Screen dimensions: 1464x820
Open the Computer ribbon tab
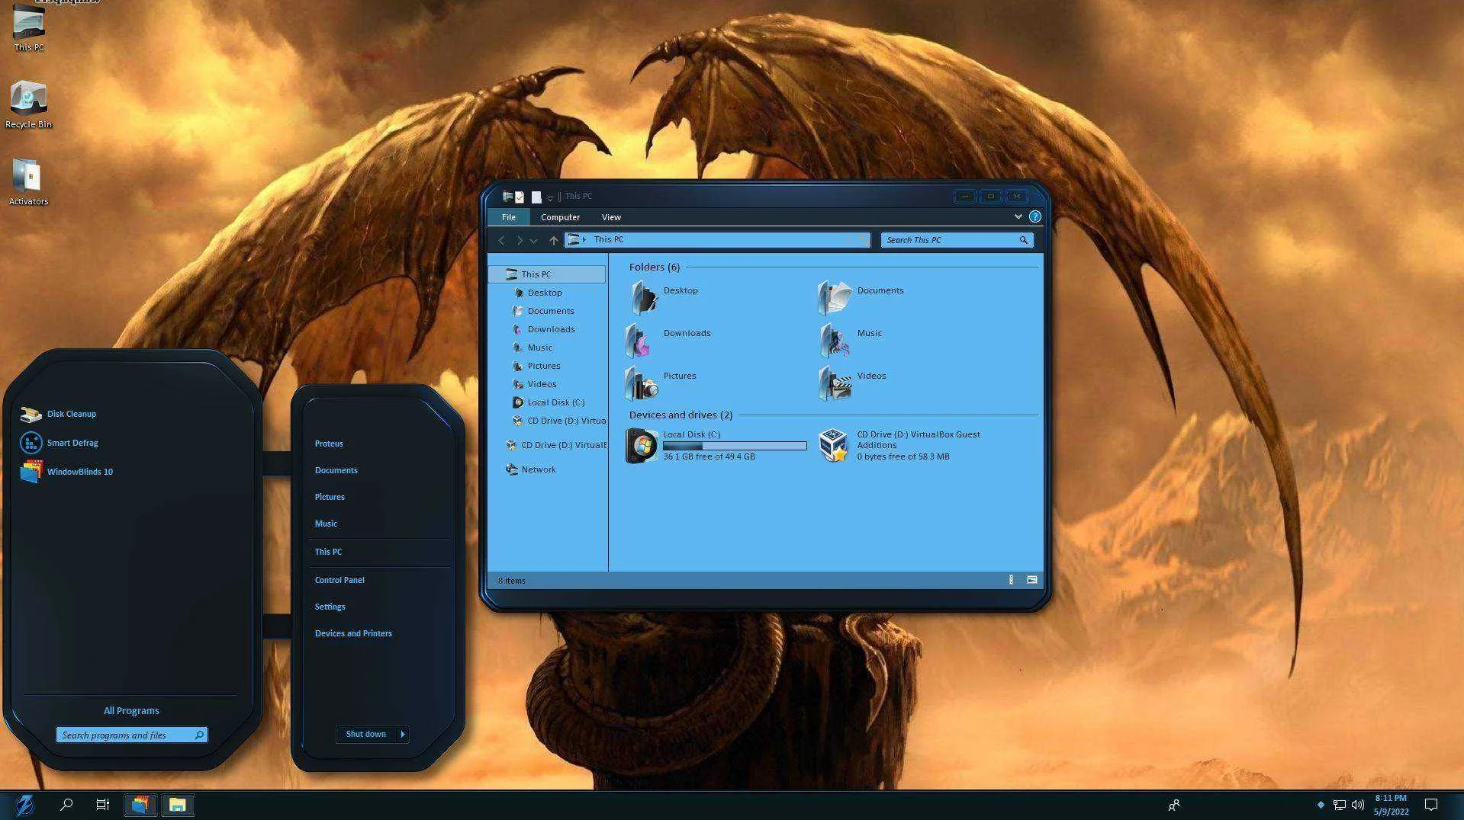560,217
